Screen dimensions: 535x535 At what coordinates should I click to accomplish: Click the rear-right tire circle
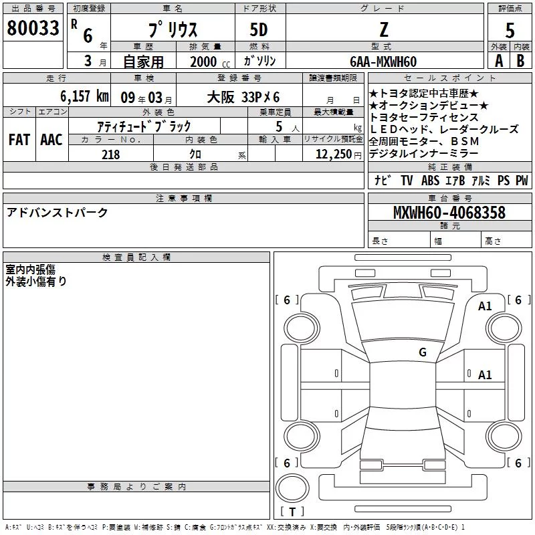click(504, 437)
